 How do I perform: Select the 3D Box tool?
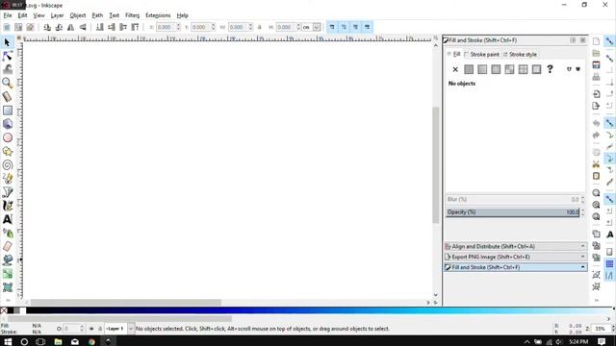[7, 124]
